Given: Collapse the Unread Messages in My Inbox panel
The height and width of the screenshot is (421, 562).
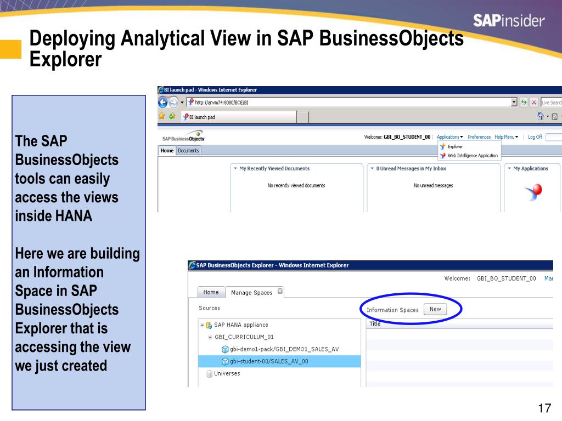Looking at the screenshot, I should [372, 168].
